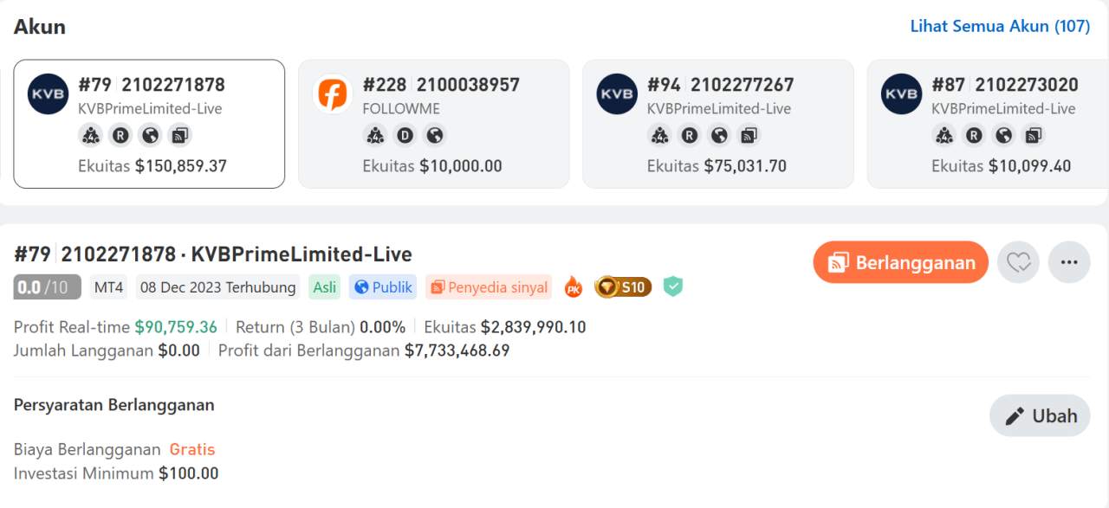Viewport: 1109px width, 508px height.
Task: Open Lihat Semua Akun (107) link
Action: [x=1000, y=26]
